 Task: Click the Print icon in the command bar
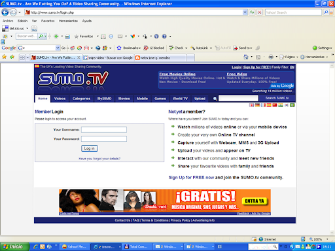(x=271, y=57)
